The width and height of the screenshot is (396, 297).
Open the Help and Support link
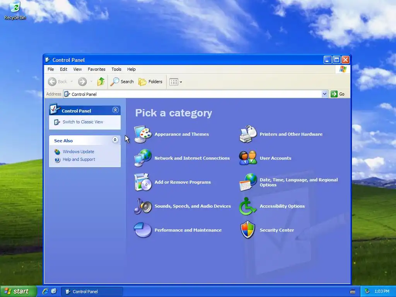pos(79,159)
